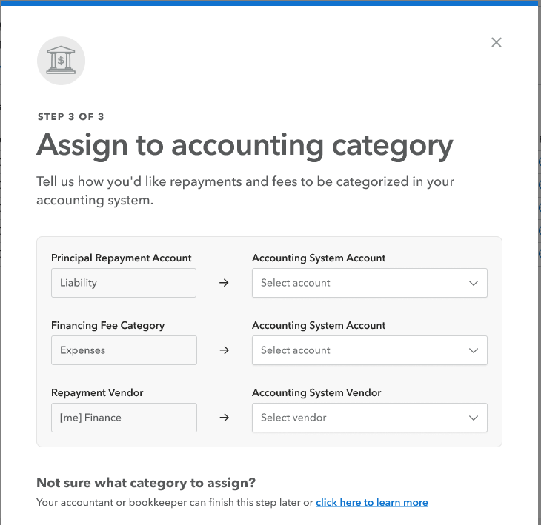Screen dimensions: 541x525
Task: Click the bank building icon
Action: (x=61, y=61)
